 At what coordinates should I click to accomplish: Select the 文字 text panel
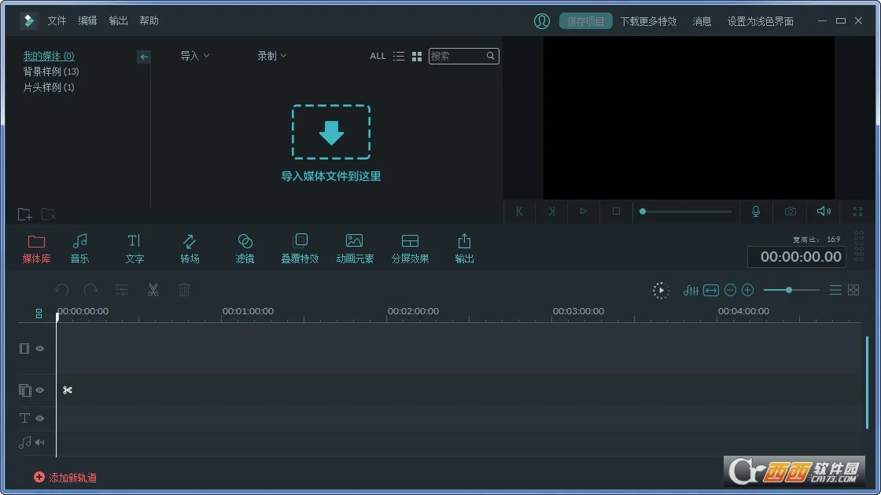135,247
